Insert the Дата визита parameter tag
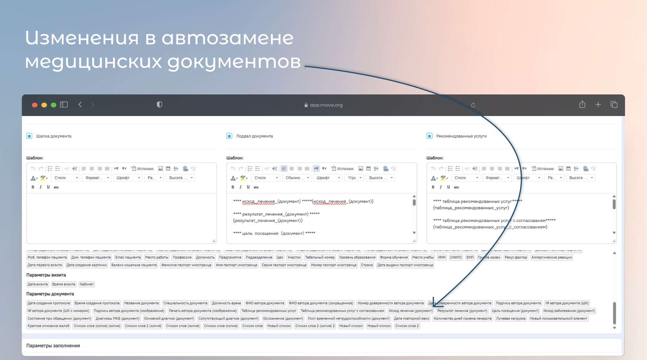This screenshot has width=647, height=360. [x=37, y=284]
